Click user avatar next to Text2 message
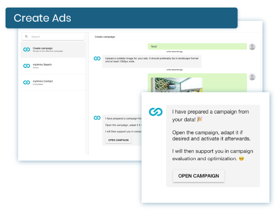Screen dimensions: 276x221 pyautogui.click(x=252, y=47)
